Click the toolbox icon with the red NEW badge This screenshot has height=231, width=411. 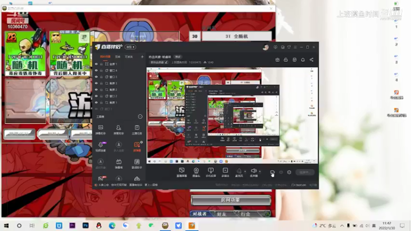click(x=101, y=179)
